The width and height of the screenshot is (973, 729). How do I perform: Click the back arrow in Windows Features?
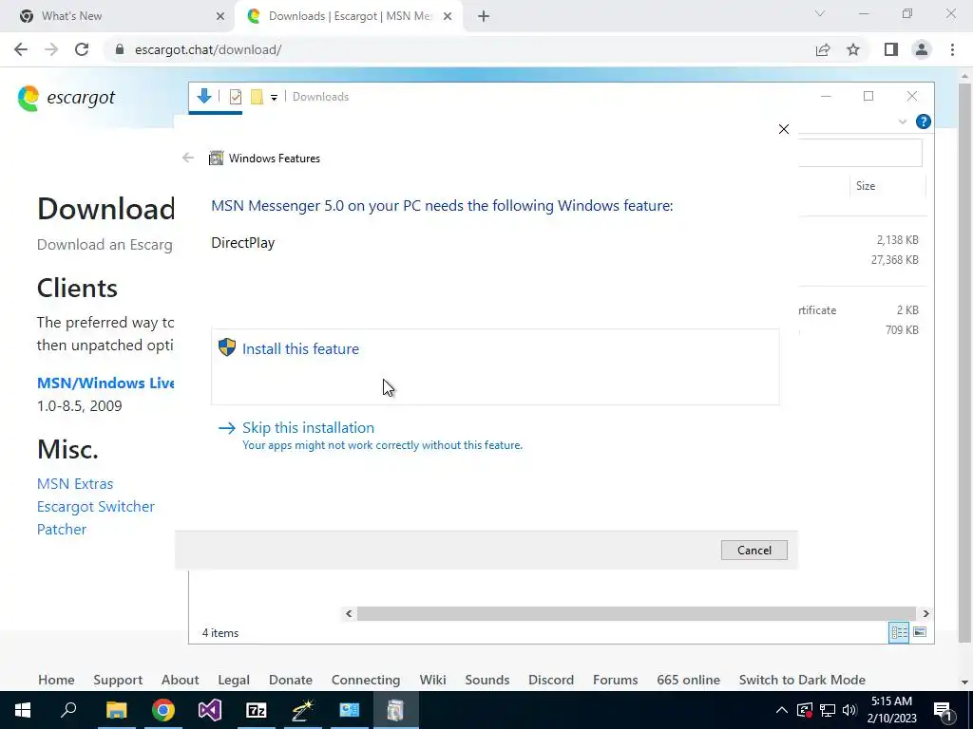pyautogui.click(x=188, y=159)
